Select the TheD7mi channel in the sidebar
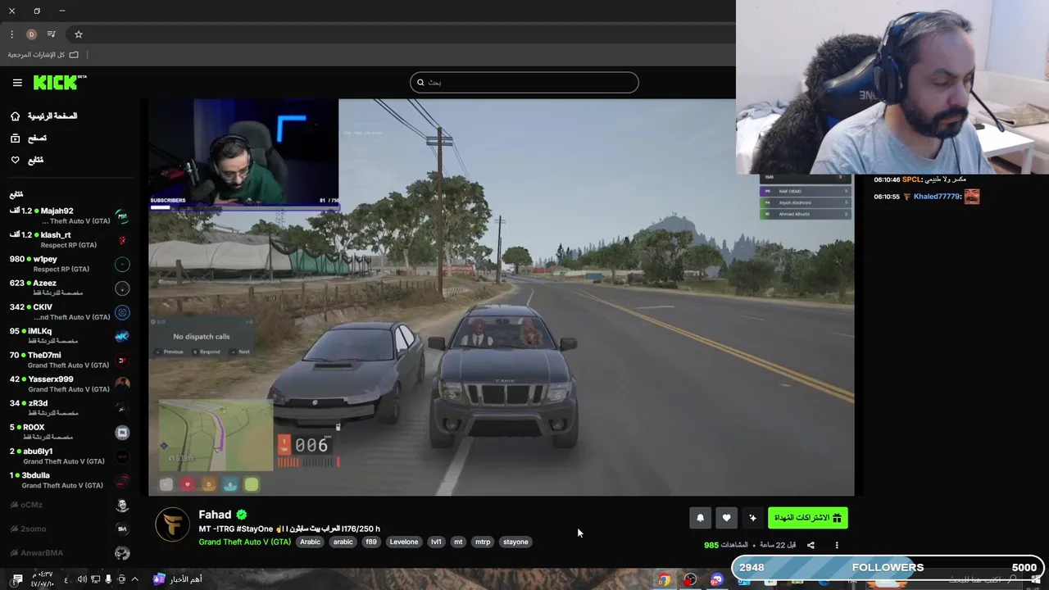Image resolution: width=1049 pixels, height=590 pixels. pyautogui.click(x=69, y=360)
